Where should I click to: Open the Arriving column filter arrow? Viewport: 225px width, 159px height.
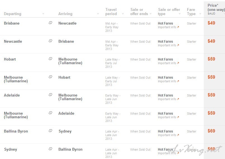pos(98,14)
